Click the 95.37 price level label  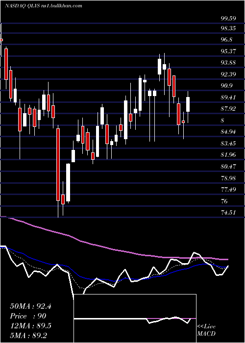click(x=228, y=51)
